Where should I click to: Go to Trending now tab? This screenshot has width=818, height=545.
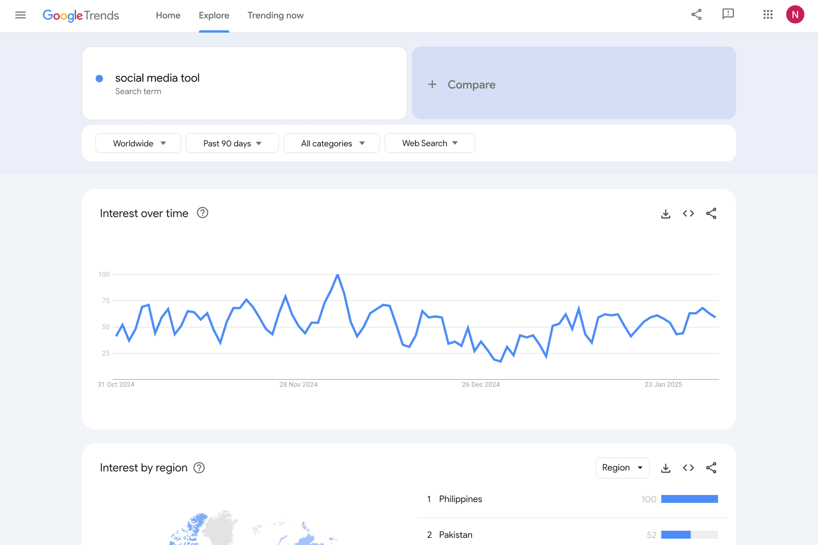click(x=276, y=15)
